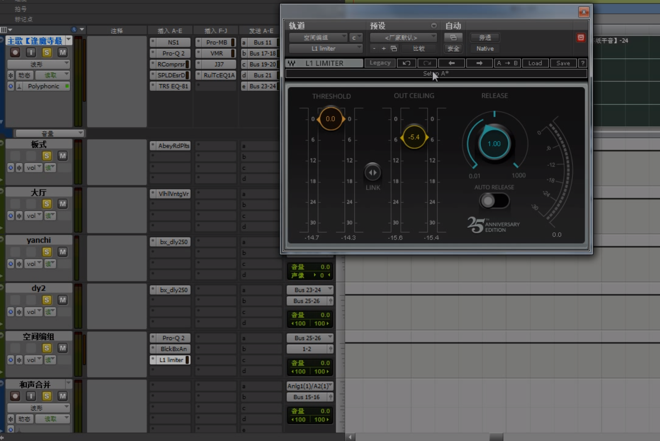660x441 pixels.
Task: Click the redo arrow in the L1 Limiter header
Action: [x=427, y=63]
